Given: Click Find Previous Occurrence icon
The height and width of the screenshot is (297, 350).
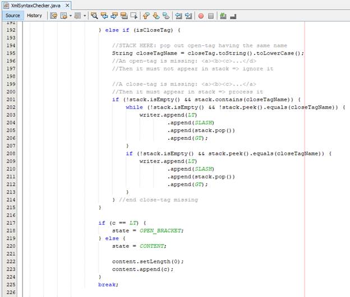Looking at the screenshot, I should click(x=104, y=16).
